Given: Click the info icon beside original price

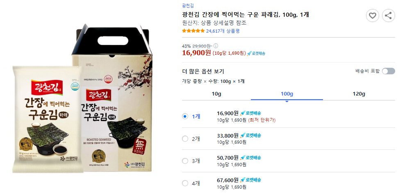Looking at the screenshot, I should [216, 46].
